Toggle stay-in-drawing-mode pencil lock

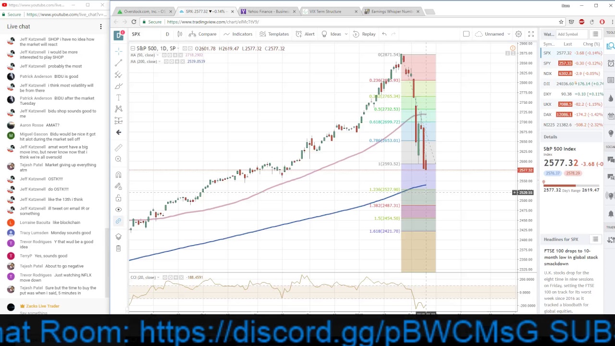coord(118,186)
